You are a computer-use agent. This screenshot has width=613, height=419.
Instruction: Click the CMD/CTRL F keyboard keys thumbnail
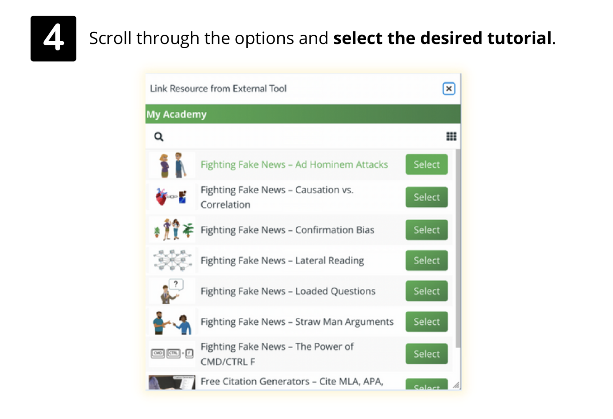[x=171, y=353]
